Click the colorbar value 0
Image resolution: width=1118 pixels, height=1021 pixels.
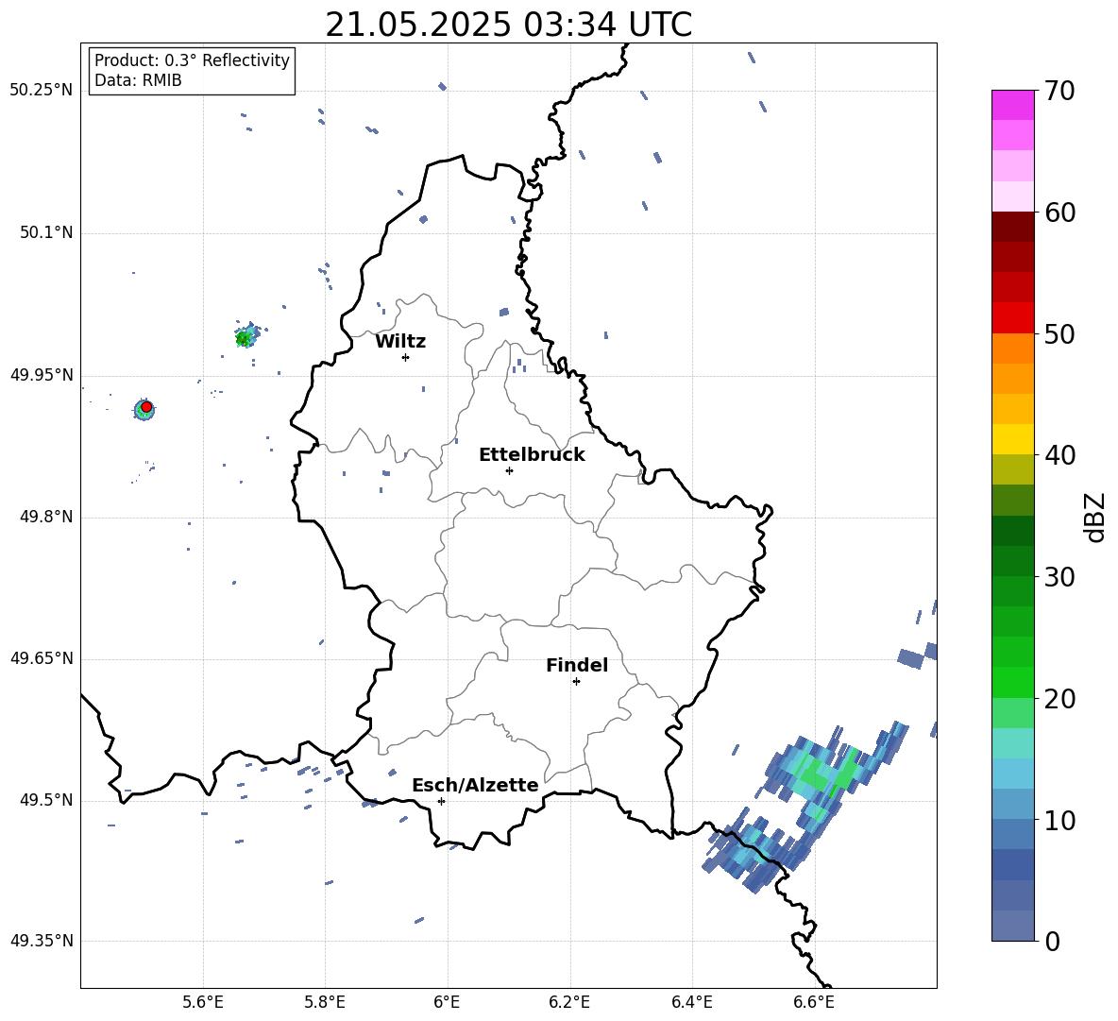click(1052, 941)
